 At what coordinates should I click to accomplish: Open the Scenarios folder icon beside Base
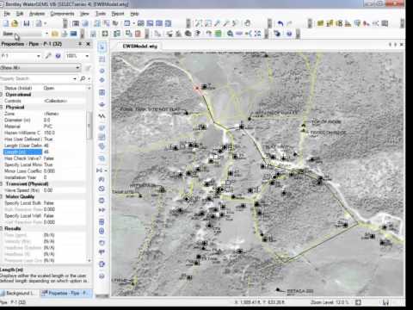[x=55, y=34]
